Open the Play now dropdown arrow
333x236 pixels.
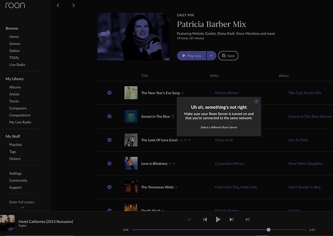(211, 56)
